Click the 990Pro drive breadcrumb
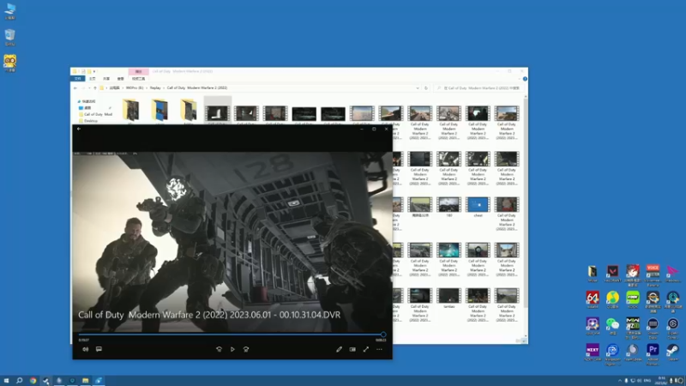The height and width of the screenshot is (386, 686). click(x=135, y=88)
